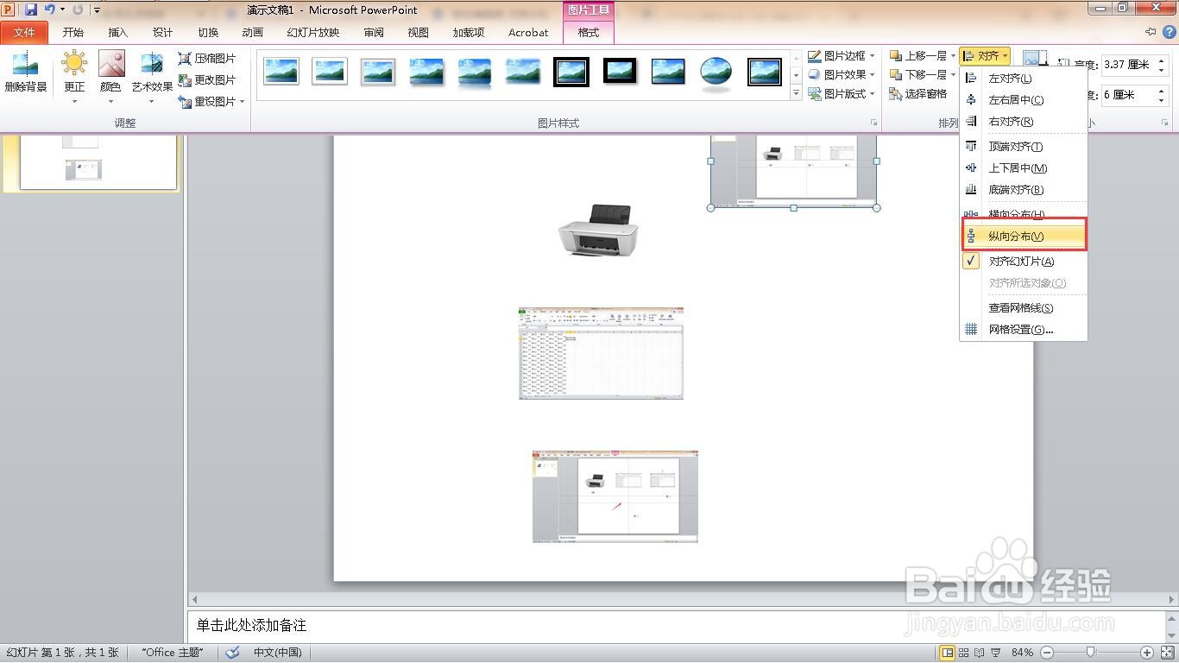Click 选择窗格 selection pane
Image resolution: width=1179 pixels, height=663 pixels.
917,94
